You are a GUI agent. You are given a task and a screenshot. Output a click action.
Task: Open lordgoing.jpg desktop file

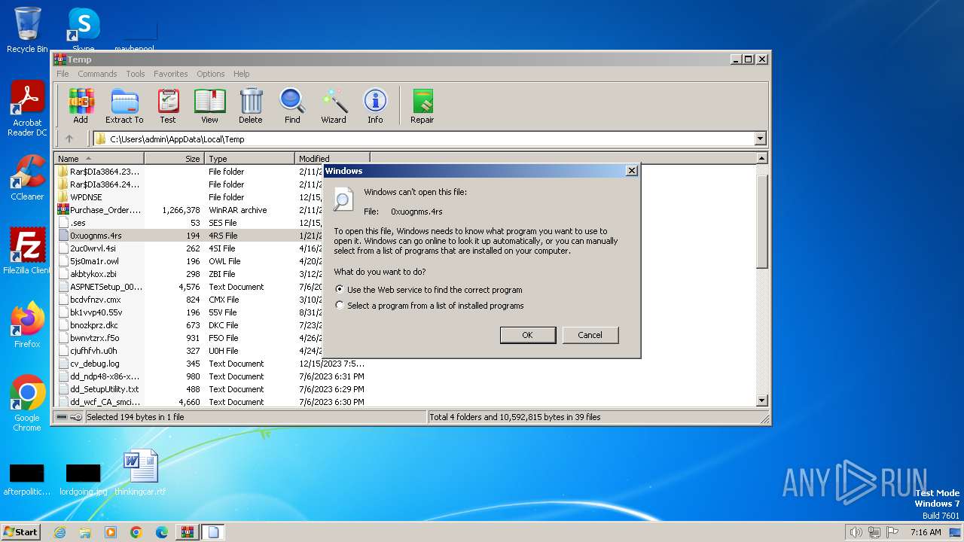click(84, 480)
